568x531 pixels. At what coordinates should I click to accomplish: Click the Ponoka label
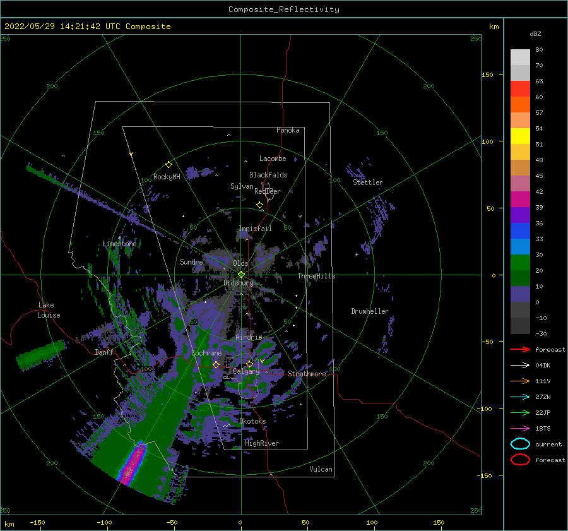point(288,130)
